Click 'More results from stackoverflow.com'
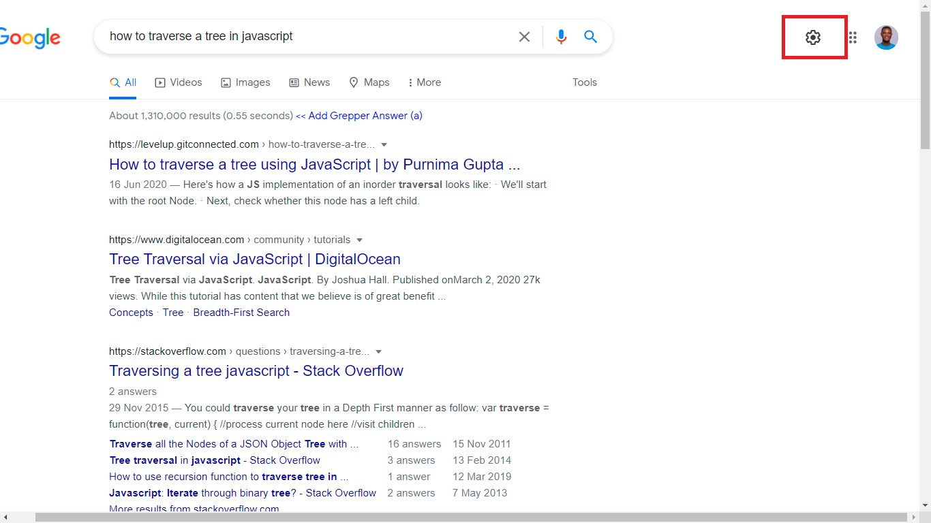This screenshot has width=931, height=523. 194,509
